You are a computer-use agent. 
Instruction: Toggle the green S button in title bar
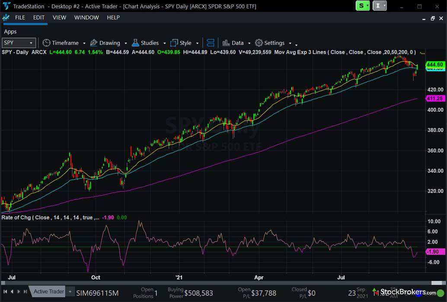click(362, 6)
